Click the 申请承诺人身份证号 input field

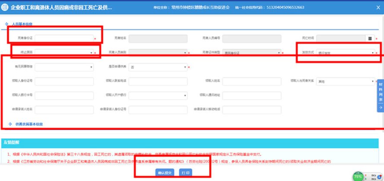point(158,110)
